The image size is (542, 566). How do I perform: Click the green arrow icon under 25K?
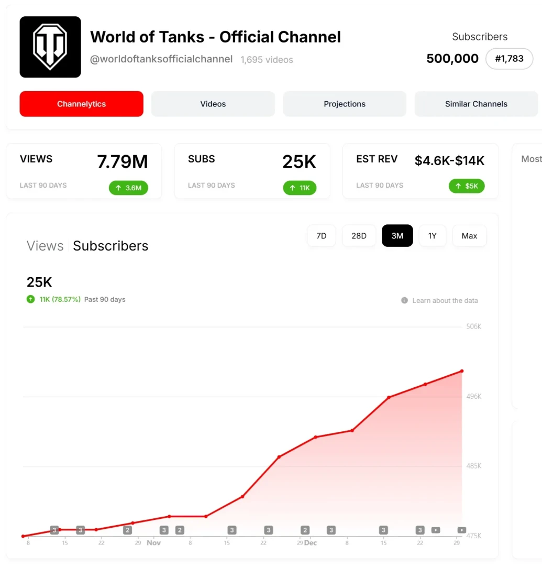pyautogui.click(x=31, y=299)
